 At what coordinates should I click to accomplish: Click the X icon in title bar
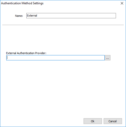pos(122,3)
